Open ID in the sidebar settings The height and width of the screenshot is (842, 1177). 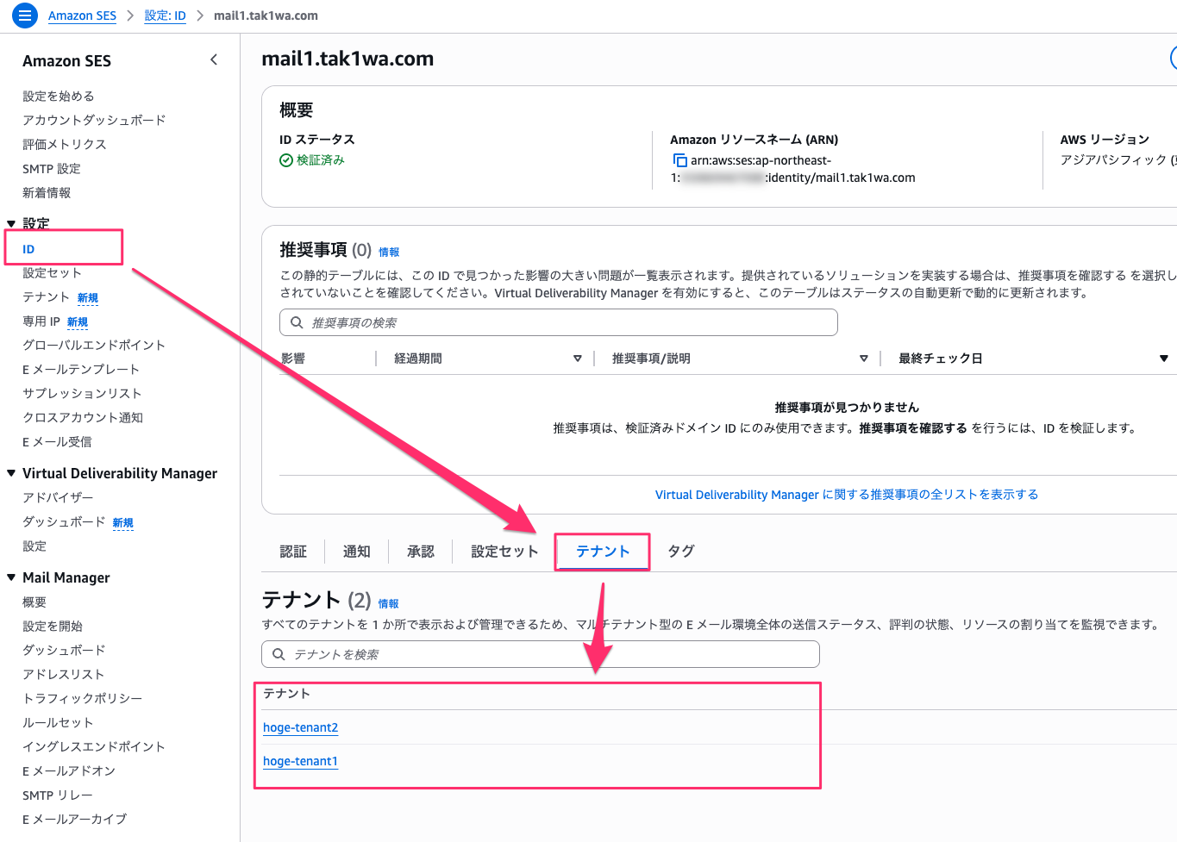[x=28, y=249]
